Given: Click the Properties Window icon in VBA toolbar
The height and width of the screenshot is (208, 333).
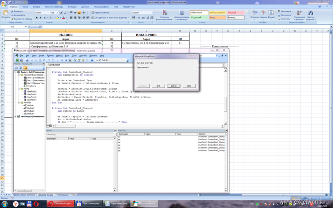Looking at the screenshot, I should pos(79,60).
